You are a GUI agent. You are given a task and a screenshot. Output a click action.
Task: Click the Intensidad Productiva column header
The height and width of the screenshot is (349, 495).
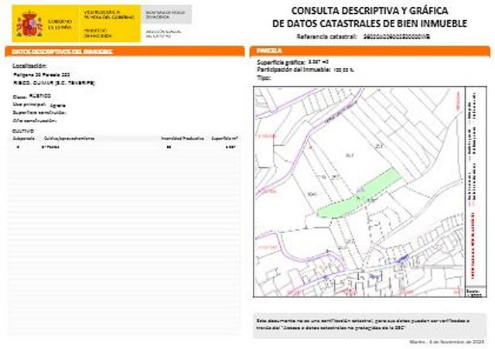(x=181, y=138)
